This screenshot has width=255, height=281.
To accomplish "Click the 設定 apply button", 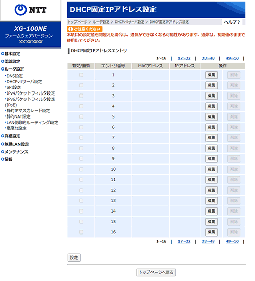I will tap(74, 257).
